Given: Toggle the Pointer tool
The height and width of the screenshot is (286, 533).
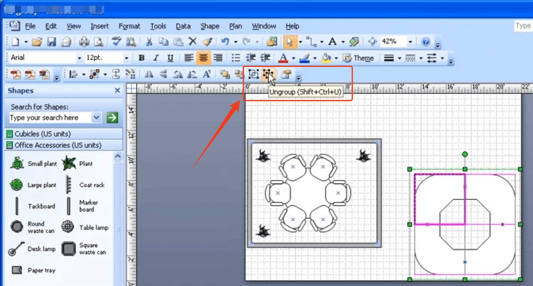Looking at the screenshot, I should point(290,42).
